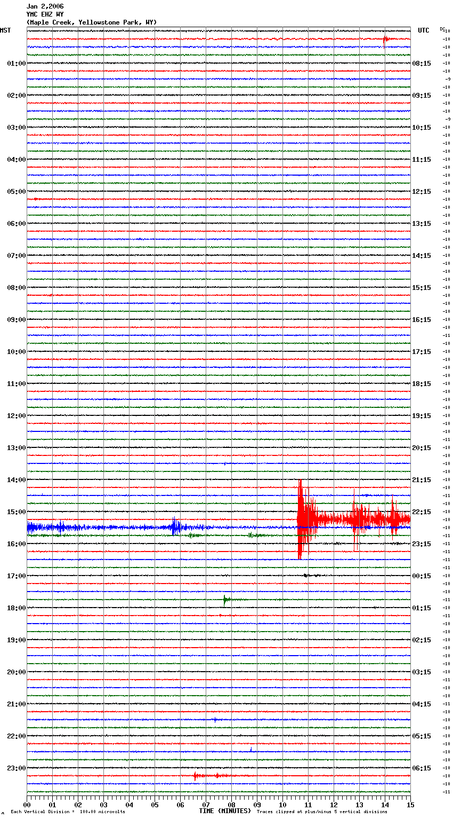Click the large red earthquake burst near 15:00
453x819 pixels.
click(306, 519)
